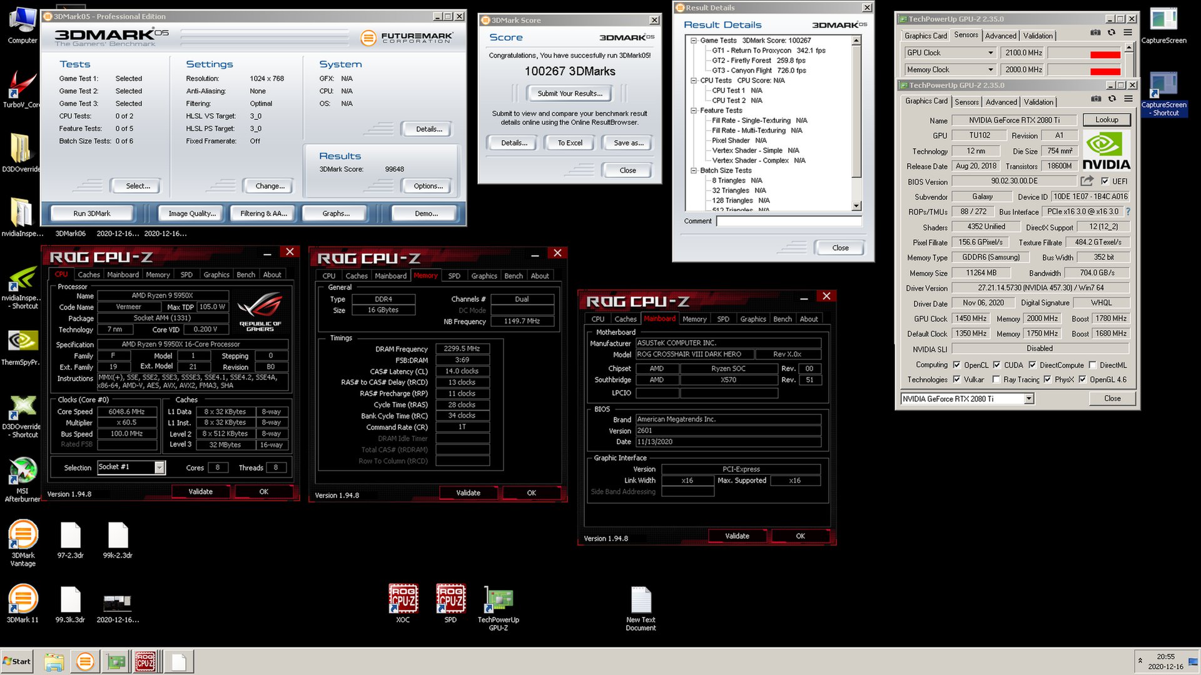Open MSI Afterburner desktop icon
Viewport: 1201px width, 675px height.
click(23, 479)
